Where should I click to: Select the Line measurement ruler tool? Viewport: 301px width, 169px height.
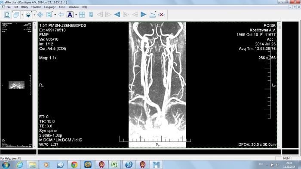coord(152,15)
